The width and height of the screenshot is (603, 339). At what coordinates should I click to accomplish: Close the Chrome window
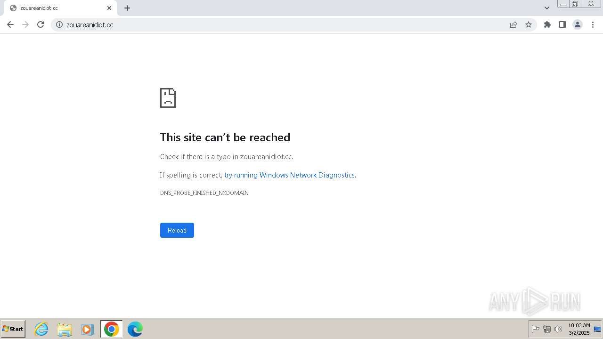[591, 4]
